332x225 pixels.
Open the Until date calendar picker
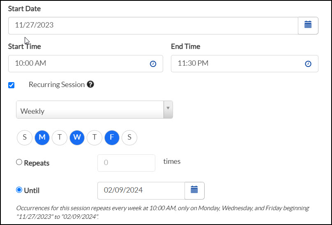coord(194,191)
